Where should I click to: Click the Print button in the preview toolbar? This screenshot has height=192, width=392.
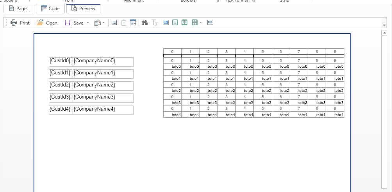coord(20,23)
